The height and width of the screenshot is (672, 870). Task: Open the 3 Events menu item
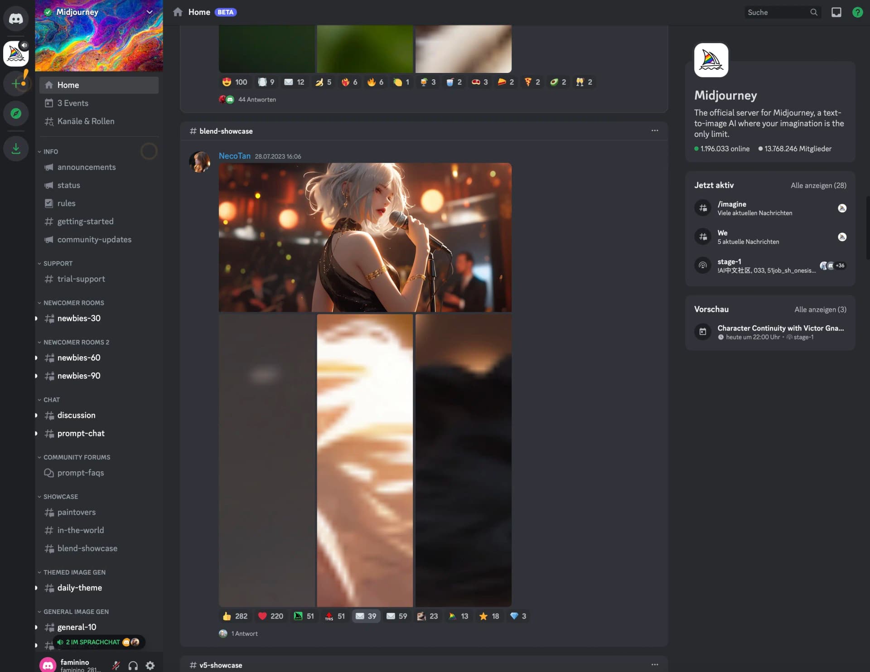coord(72,103)
